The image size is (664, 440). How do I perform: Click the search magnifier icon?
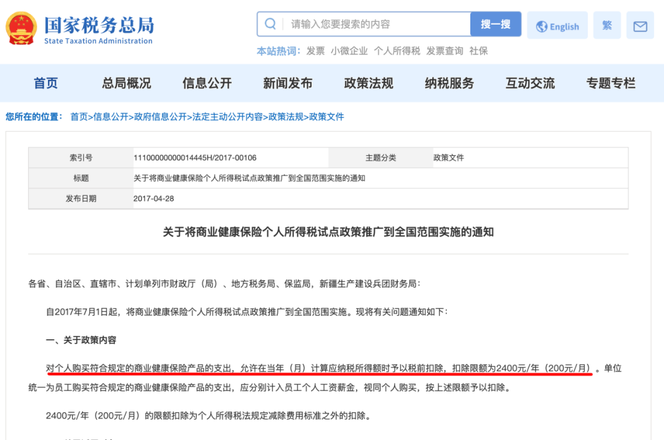(270, 24)
